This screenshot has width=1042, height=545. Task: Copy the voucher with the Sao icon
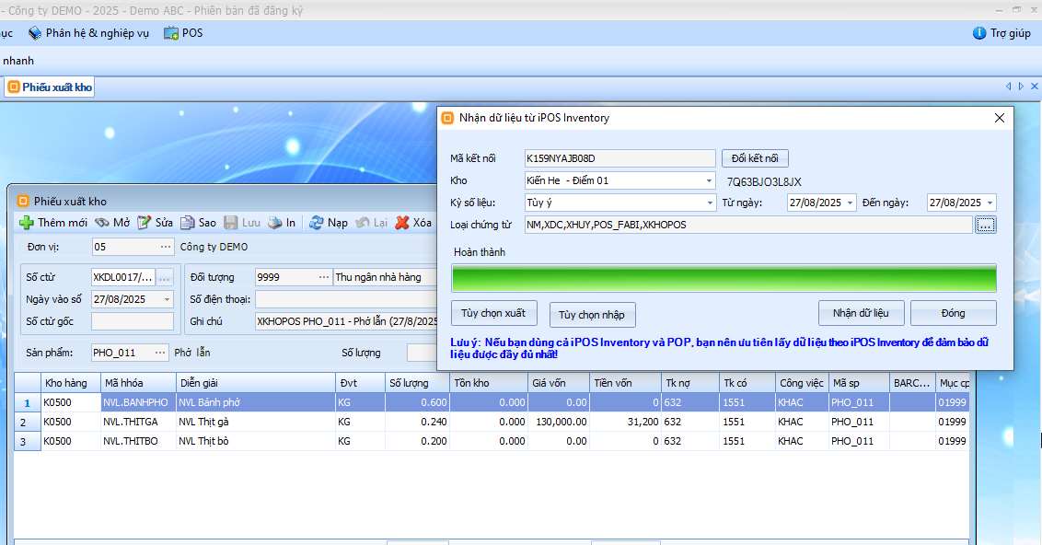(x=188, y=223)
